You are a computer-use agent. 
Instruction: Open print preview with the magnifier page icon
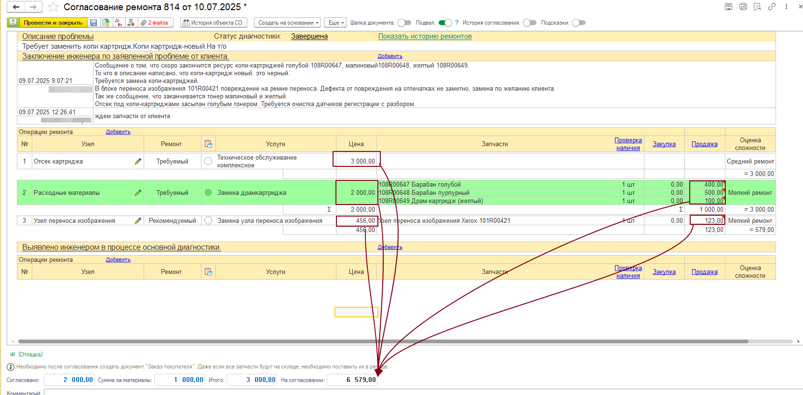(757, 7)
